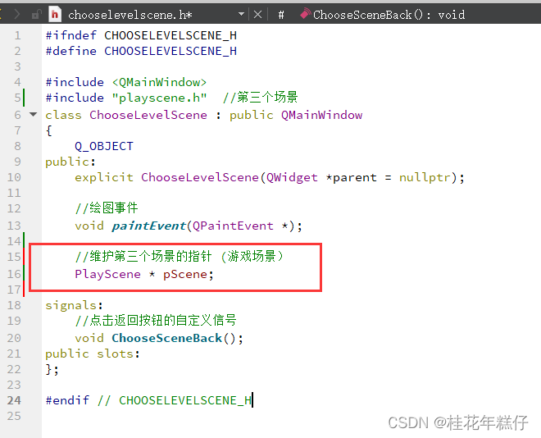Click the file lock (read-only) icon
The image size is (541, 438).
pos(36,15)
